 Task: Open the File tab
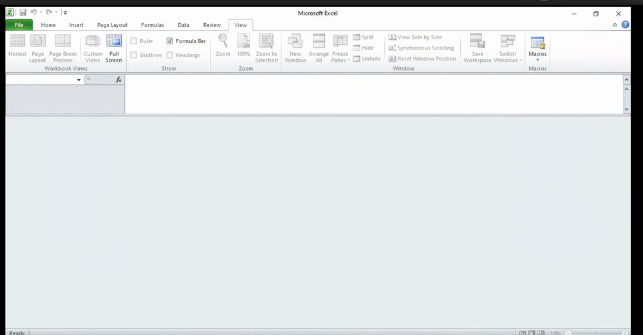point(19,25)
